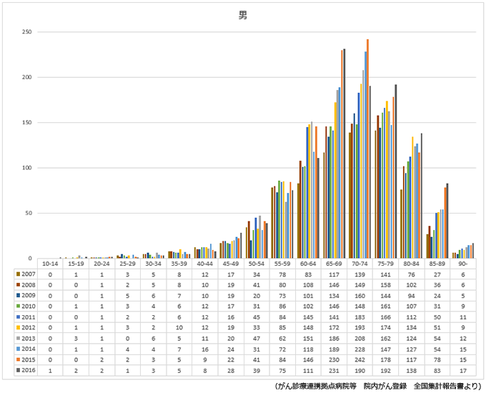This screenshot has width=486, height=393.
Task: Select the 2008 legend color key
Action: point(17,284)
